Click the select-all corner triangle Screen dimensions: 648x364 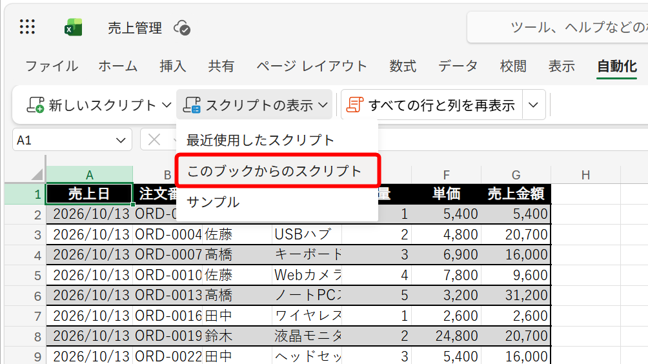[x=36, y=174]
